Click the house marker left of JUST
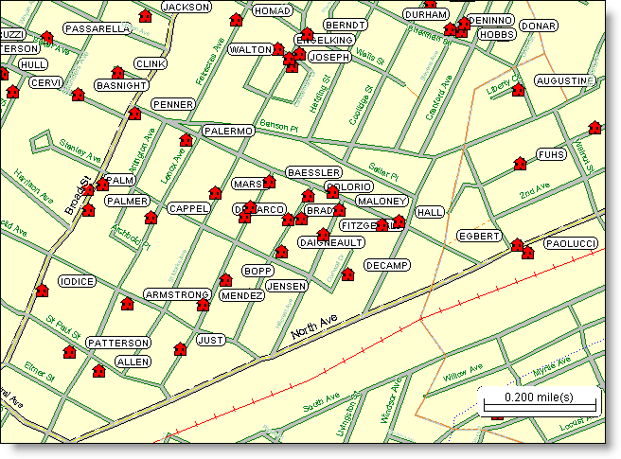This screenshot has height=459, width=621. (x=179, y=350)
